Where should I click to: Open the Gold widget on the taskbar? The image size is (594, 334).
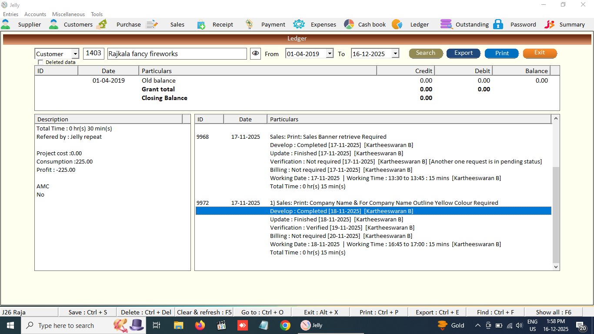point(451,325)
